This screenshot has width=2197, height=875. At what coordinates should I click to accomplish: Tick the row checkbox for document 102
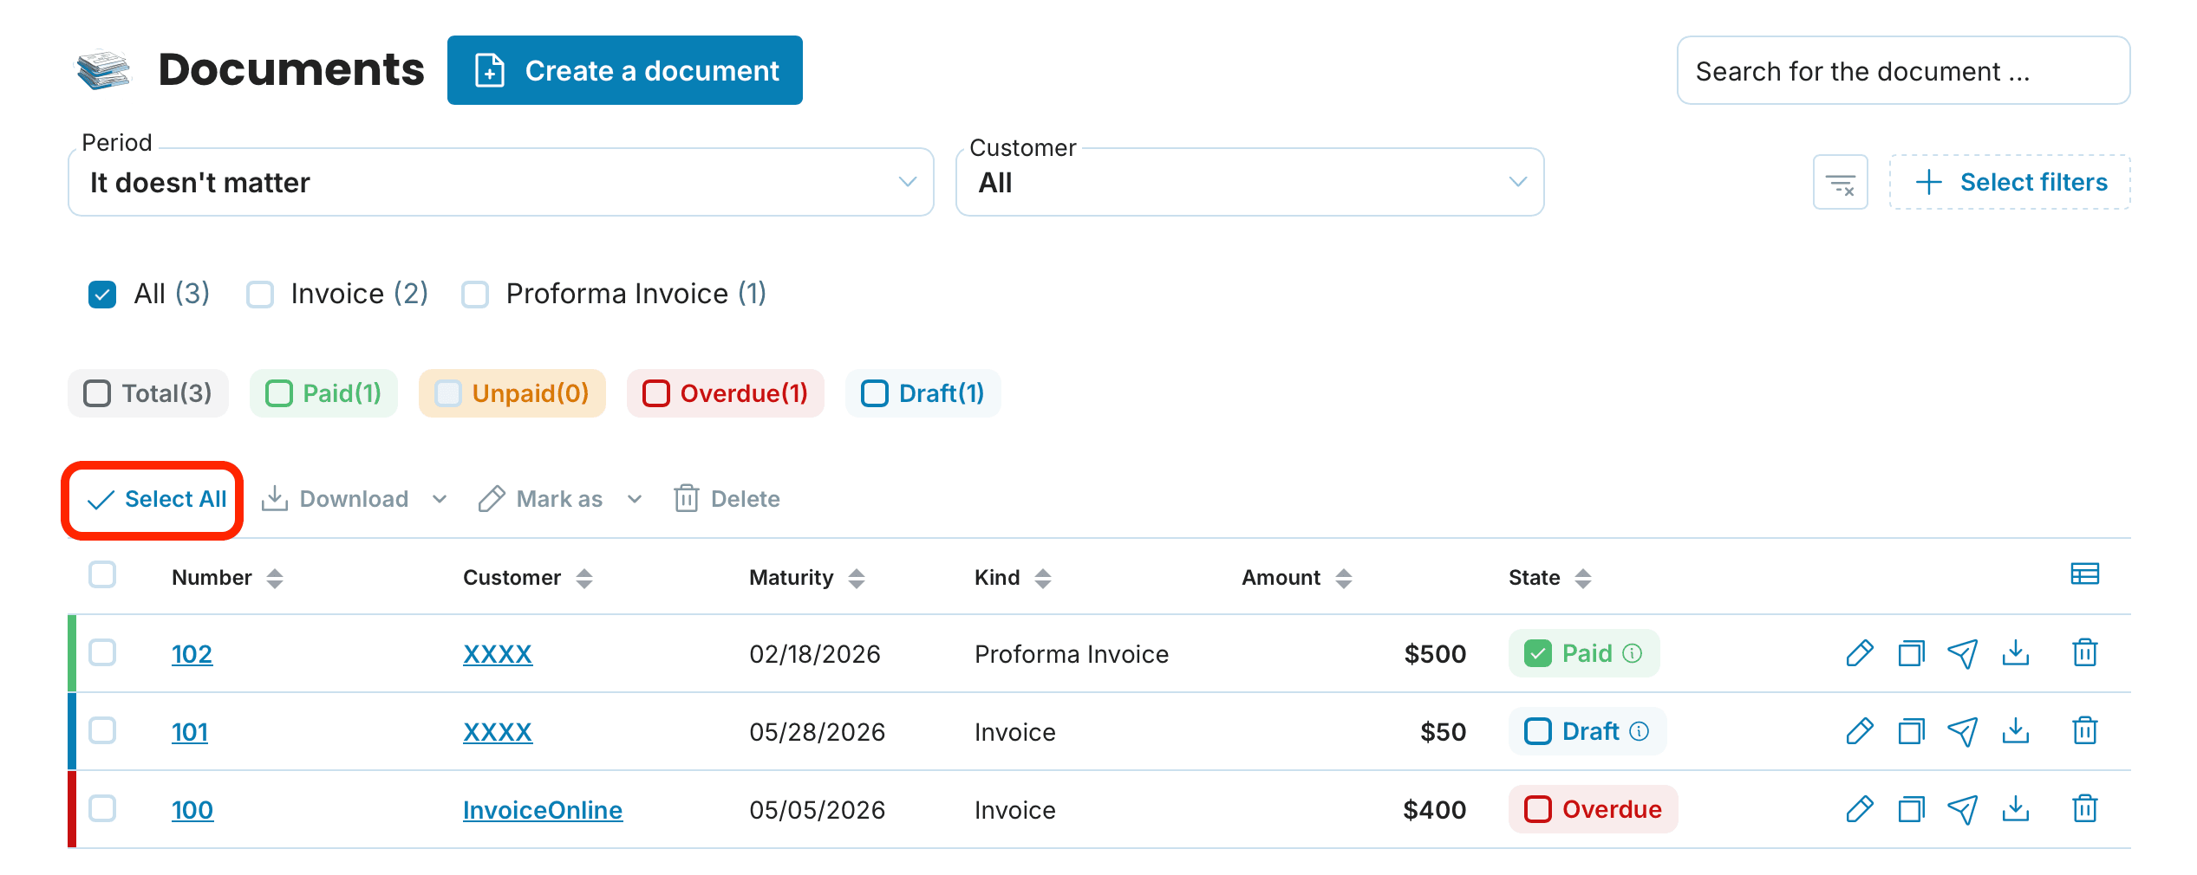[x=102, y=652]
